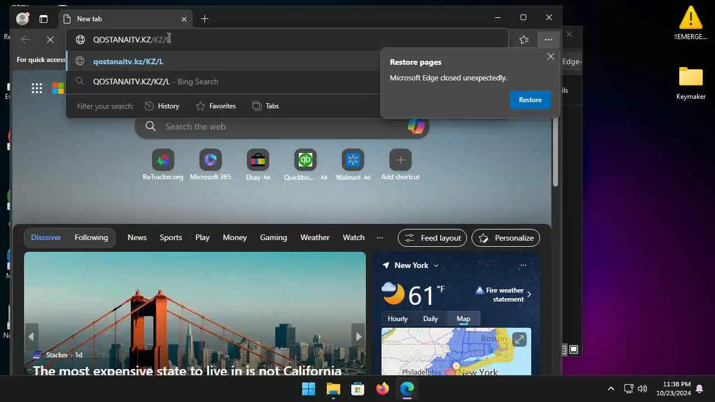Open the Edge profile avatar
This screenshot has width=715, height=402.
(22, 18)
